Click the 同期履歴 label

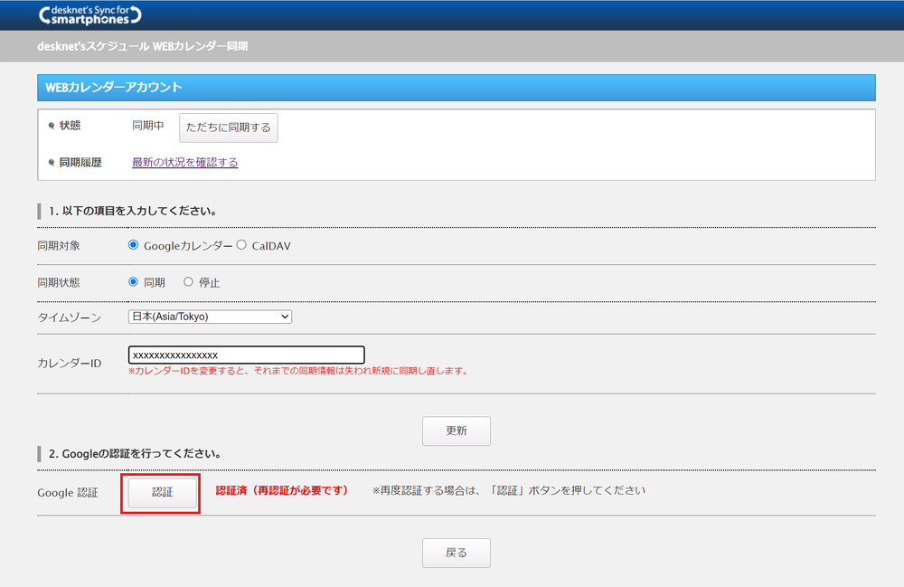(x=80, y=163)
